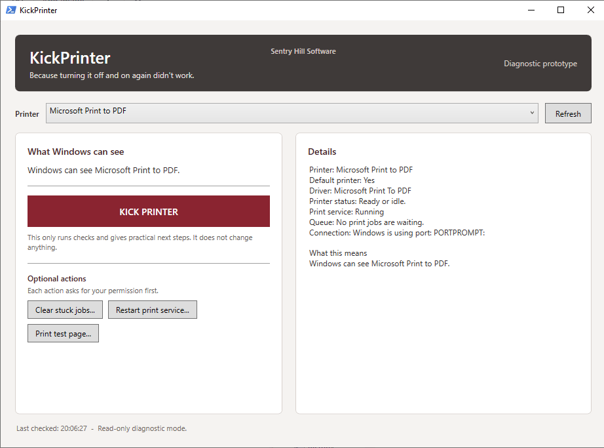604x448 pixels.
Task: Click tagline 'Because turning it off and on again'
Action: [112, 75]
